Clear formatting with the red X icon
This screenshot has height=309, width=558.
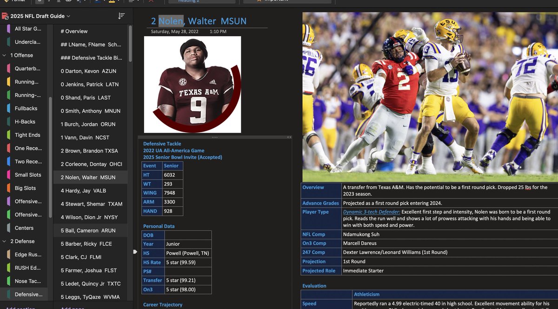151,2
